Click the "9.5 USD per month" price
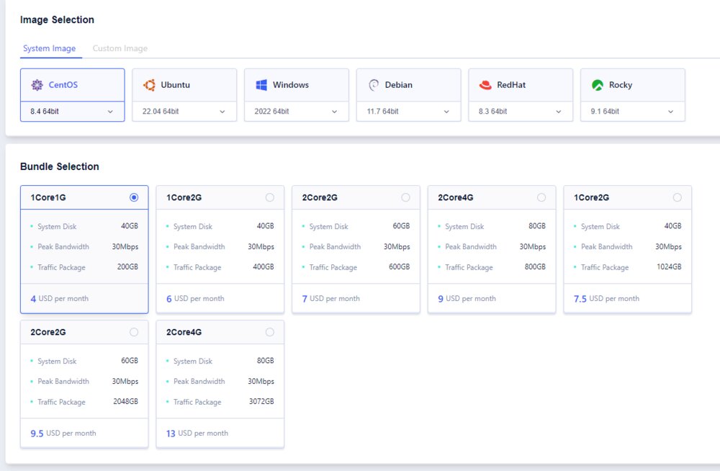Screen dimensions: 720x471 coord(63,434)
